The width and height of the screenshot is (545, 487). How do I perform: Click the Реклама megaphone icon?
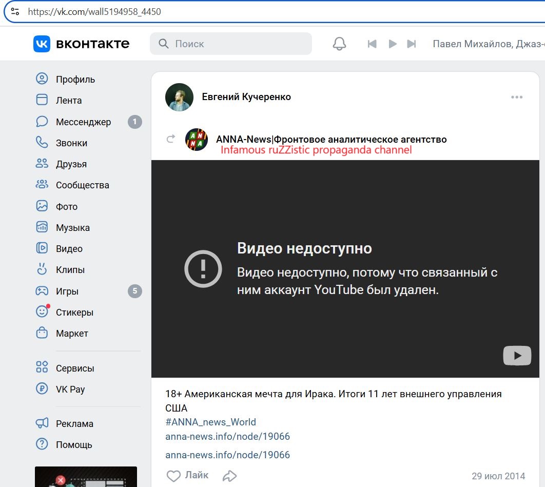point(42,423)
